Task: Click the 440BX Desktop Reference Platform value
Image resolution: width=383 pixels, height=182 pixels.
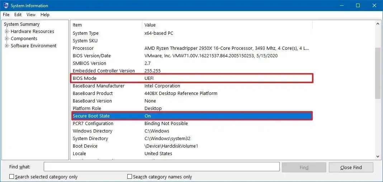Action: click(181, 94)
